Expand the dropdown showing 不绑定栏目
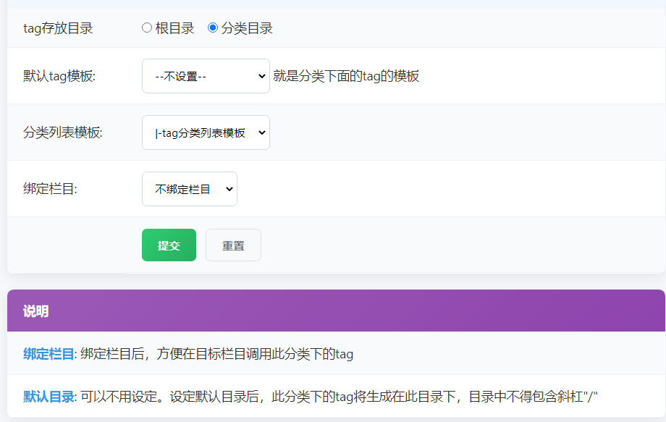 tap(189, 187)
